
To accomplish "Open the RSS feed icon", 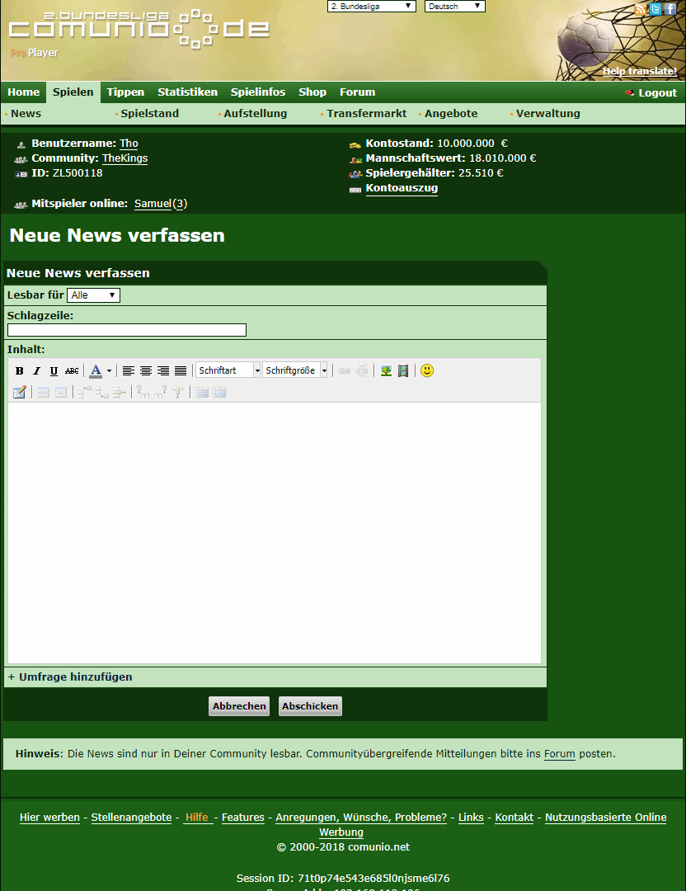I will coord(641,9).
